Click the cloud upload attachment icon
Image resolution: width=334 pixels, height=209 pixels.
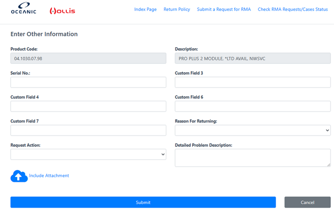19,176
